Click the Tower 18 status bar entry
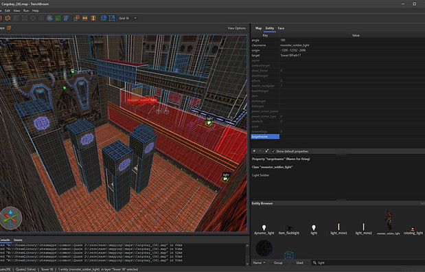This screenshot has width=425, height=272. point(47,269)
